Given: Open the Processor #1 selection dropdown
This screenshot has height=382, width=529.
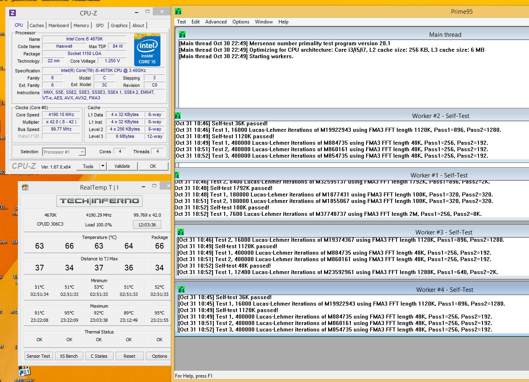Looking at the screenshot, I should coord(64,152).
